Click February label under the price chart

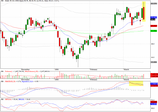93,70
